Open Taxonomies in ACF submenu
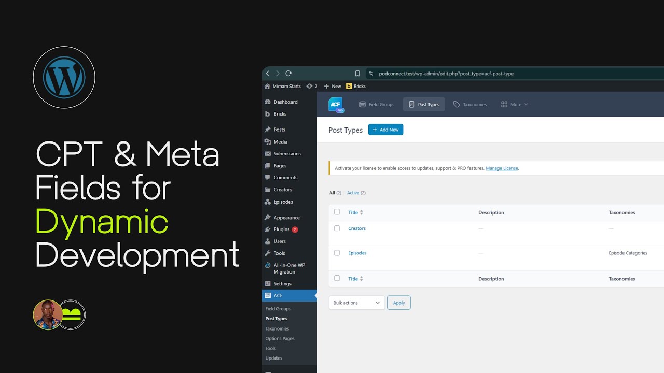 pyautogui.click(x=278, y=328)
